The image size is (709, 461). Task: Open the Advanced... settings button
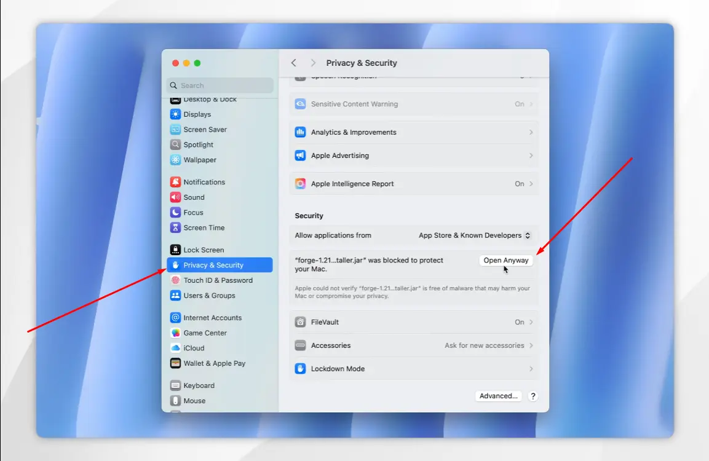[x=498, y=396]
